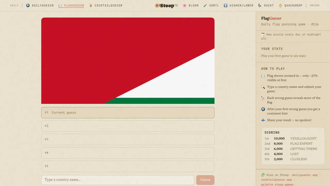
Task: Click the FlagGuessr sidebar title
Action: tap(271, 18)
